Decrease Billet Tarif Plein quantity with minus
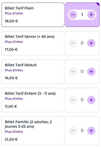This screenshot has height=147, width=101. click(x=73, y=15)
